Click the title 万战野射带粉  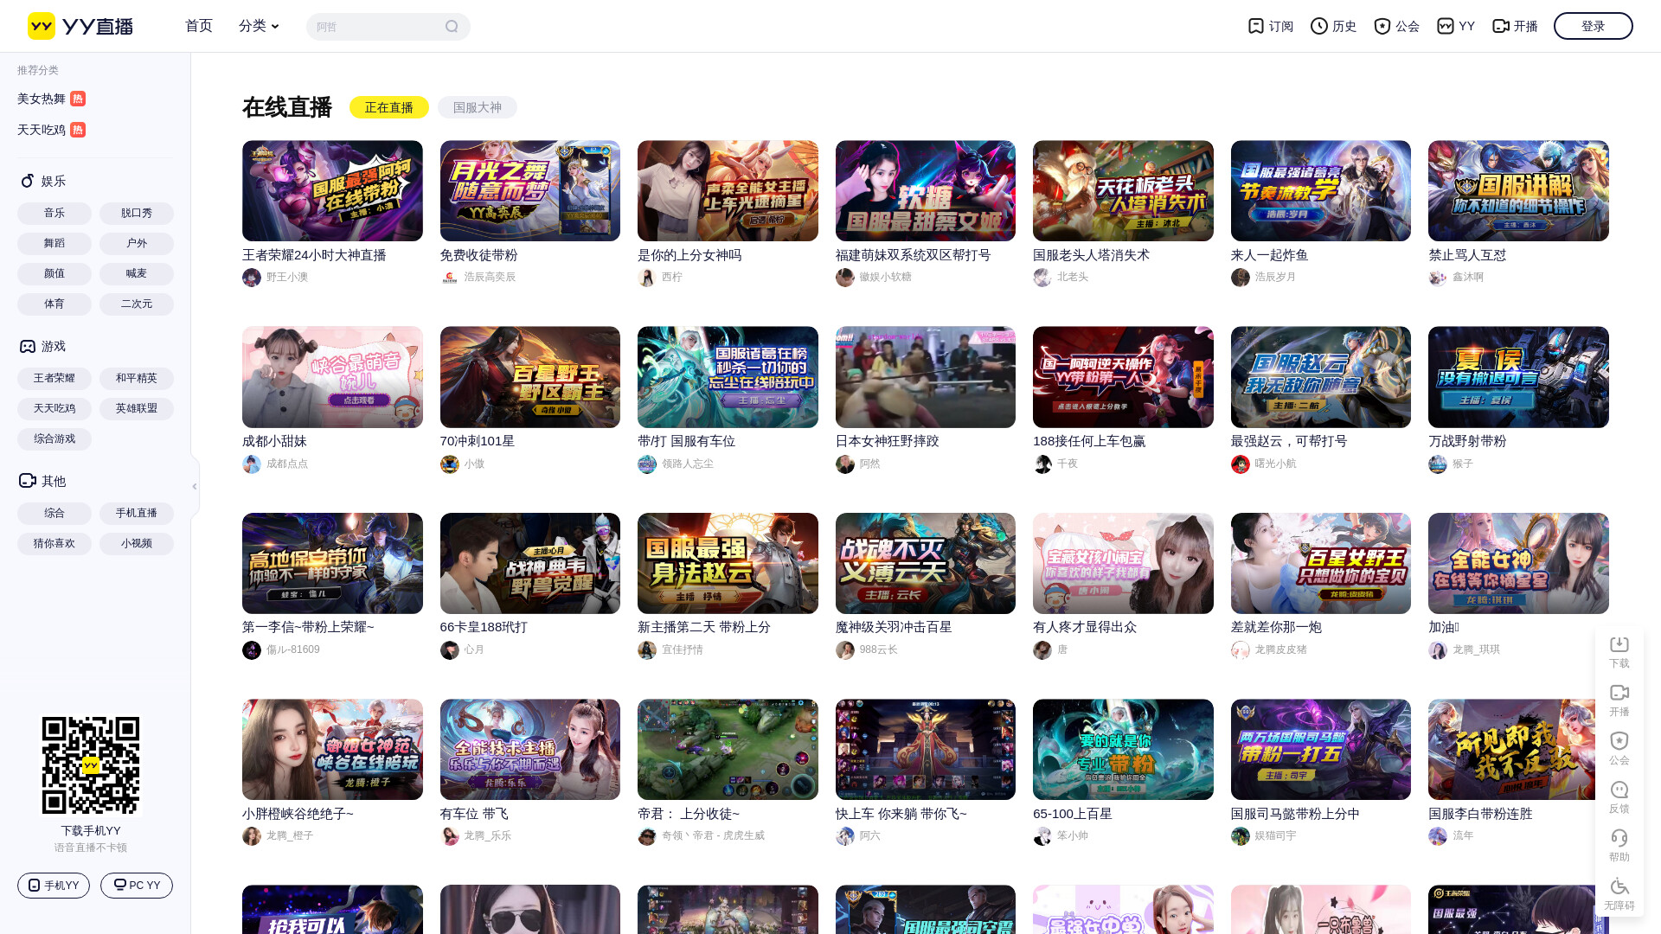(x=1467, y=441)
